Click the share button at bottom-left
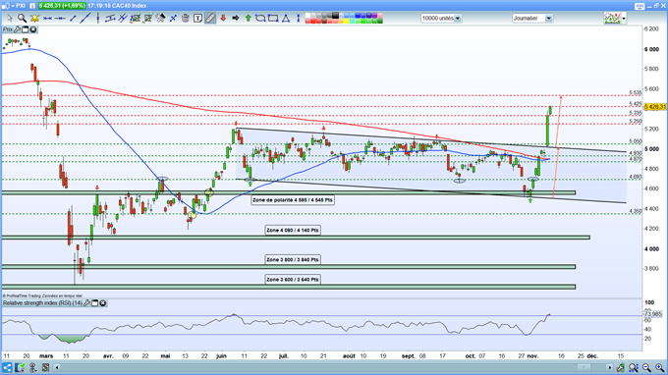The height and width of the screenshot is (375, 668). tap(7, 367)
